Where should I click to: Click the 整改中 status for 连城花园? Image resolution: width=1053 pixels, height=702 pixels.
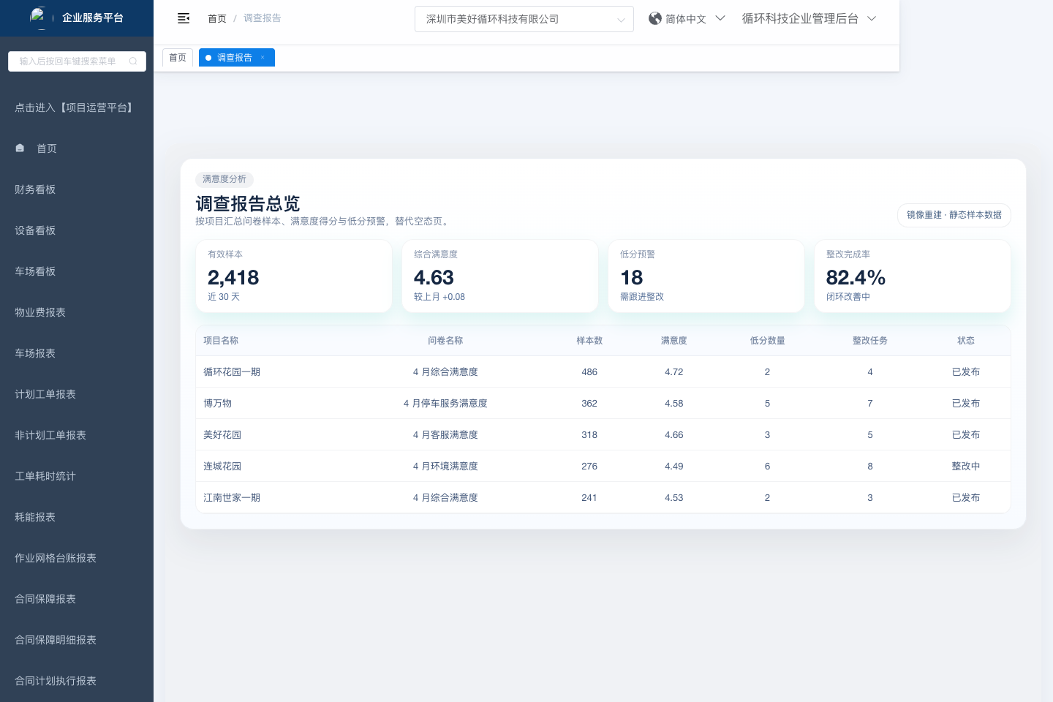965,466
